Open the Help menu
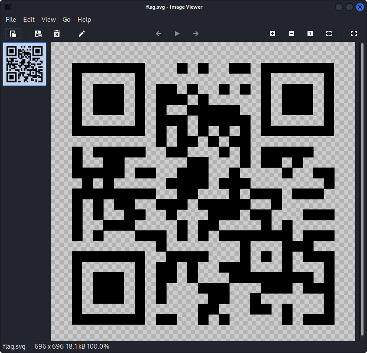This screenshot has height=353, width=367. (84, 20)
